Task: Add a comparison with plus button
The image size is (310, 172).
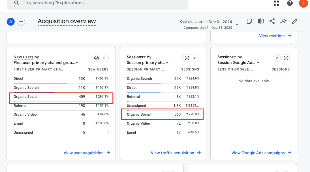Action: [21, 22]
